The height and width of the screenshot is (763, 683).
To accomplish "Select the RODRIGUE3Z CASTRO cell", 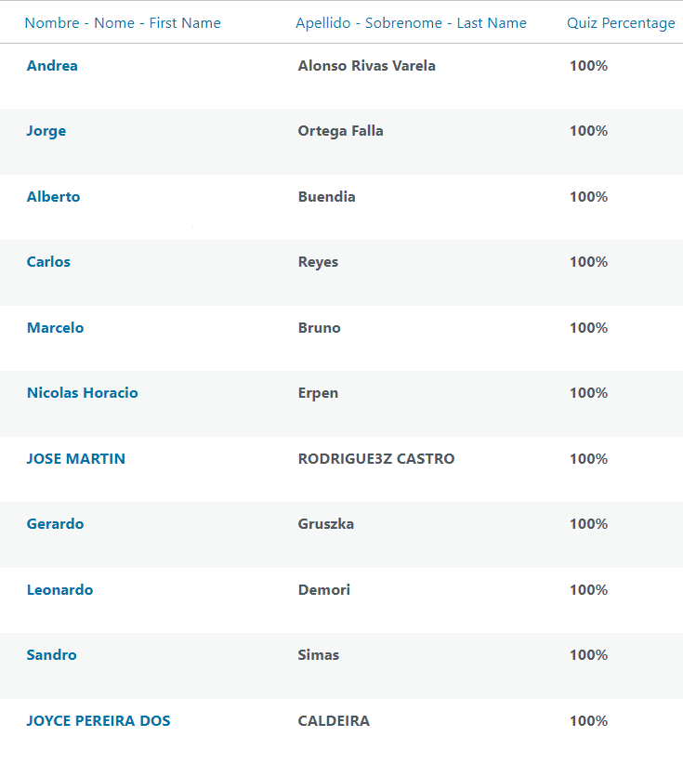I will click(x=376, y=459).
